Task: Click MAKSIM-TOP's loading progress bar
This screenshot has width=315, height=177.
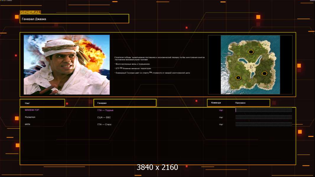Action: [x=264, y=110]
